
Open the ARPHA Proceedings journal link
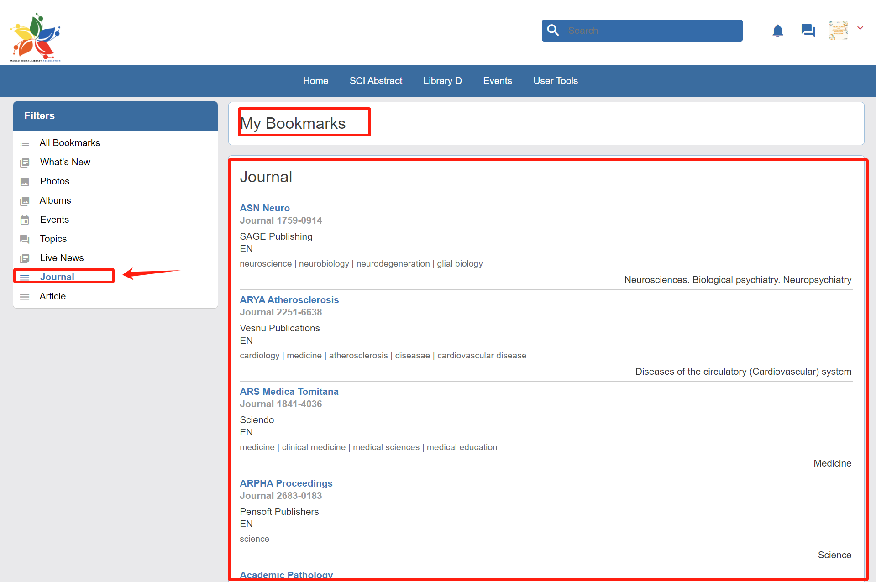click(286, 483)
